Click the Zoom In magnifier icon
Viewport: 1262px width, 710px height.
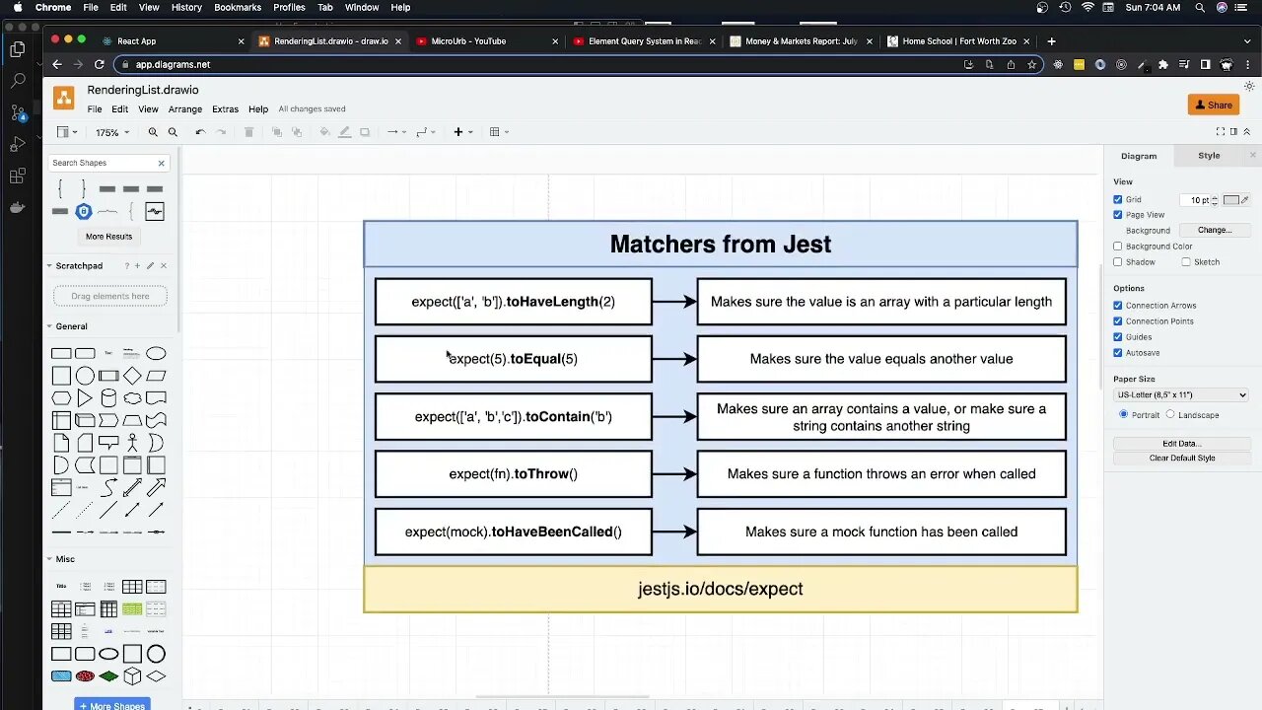coord(153,132)
